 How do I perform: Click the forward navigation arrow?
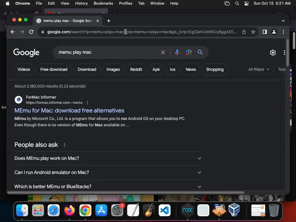[22, 32]
